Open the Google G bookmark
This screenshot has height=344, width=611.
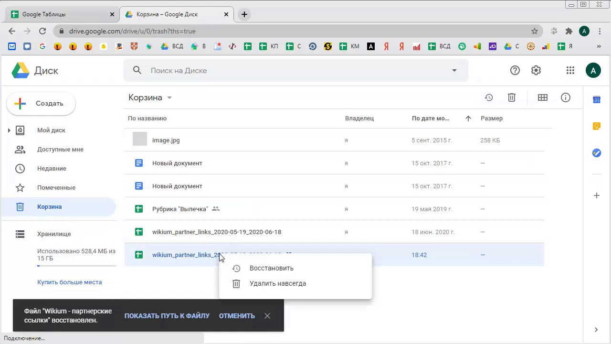pos(42,46)
